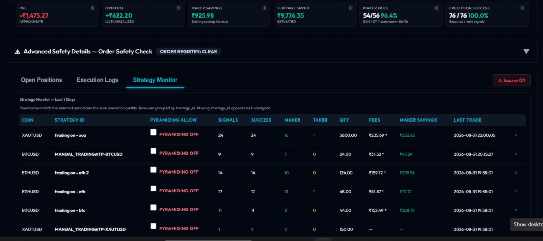The image size is (543, 241).
Task: Click the PYRAMIDING ALLOW column header
Action: coord(173,120)
